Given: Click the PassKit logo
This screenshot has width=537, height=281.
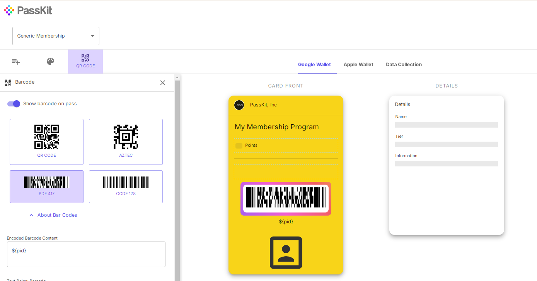Looking at the screenshot, I should pyautogui.click(x=28, y=10).
